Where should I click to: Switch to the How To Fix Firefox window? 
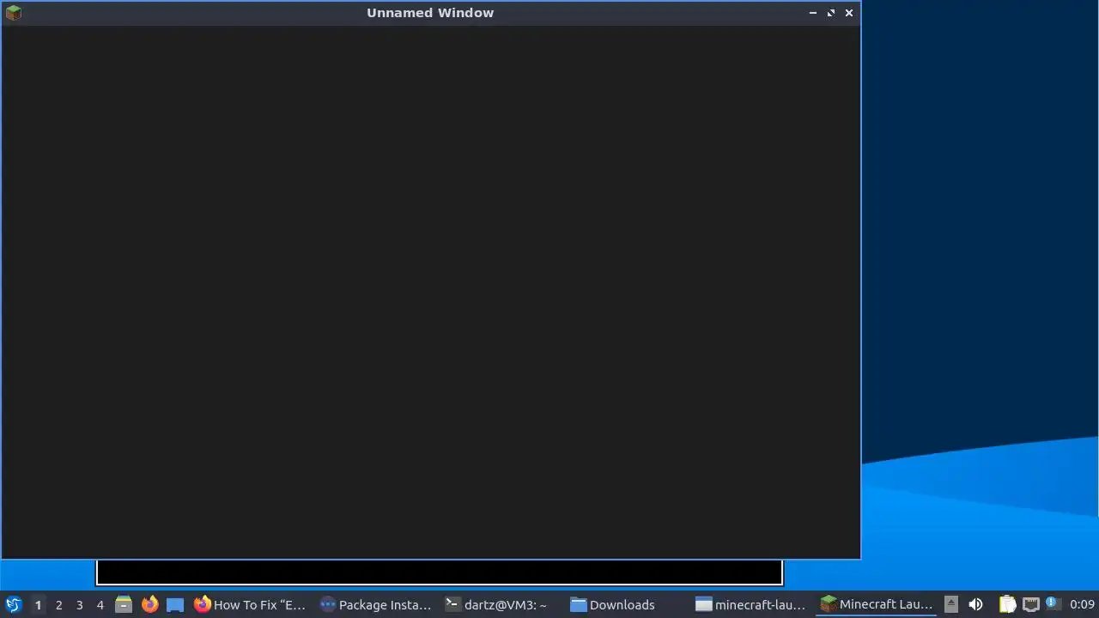coord(251,605)
